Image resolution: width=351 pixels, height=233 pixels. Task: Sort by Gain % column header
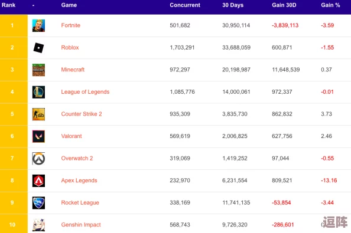click(330, 5)
